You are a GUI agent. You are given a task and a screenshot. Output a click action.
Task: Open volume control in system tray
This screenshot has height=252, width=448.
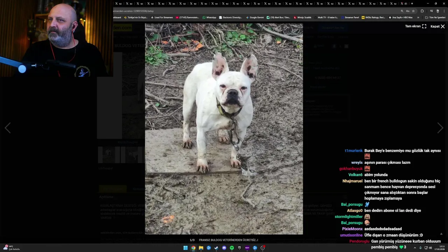pyautogui.click(x=430, y=248)
